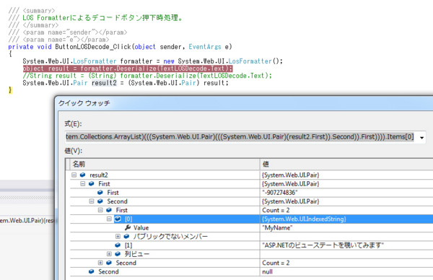Collapse the selected [0] IndexedString node

pos(109,219)
